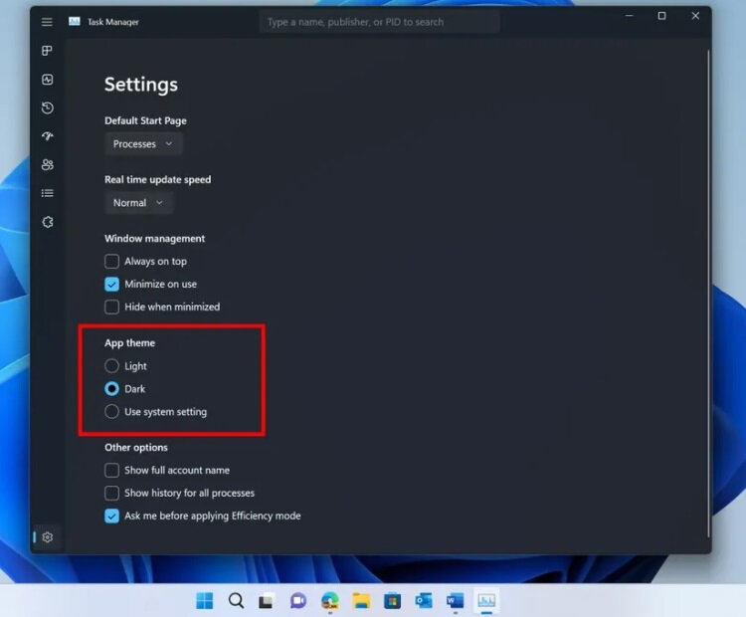Click the Task Manager app icon in title bar
Viewport: 746px width, 617px height.
point(75,22)
